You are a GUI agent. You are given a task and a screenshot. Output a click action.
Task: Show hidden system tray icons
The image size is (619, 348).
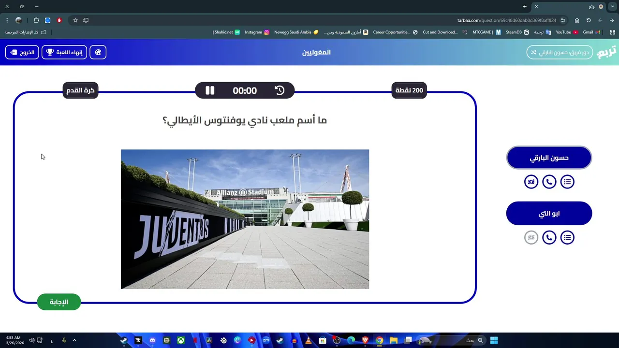(x=74, y=340)
